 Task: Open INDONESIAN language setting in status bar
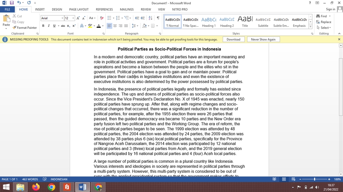[x=59, y=179]
